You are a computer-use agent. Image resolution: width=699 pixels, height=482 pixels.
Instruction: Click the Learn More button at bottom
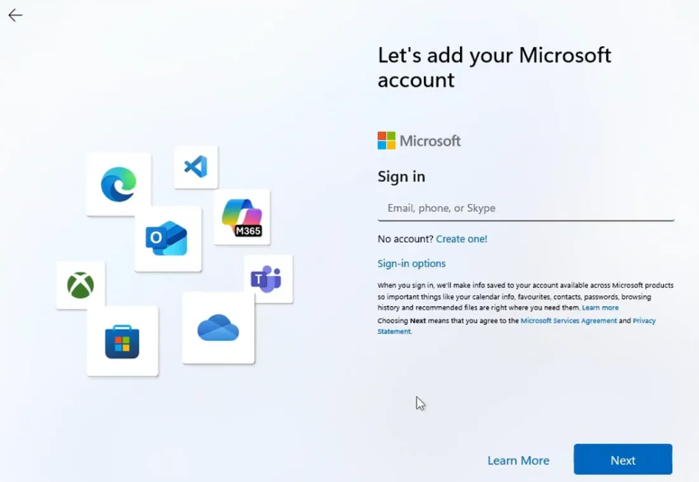(x=518, y=460)
